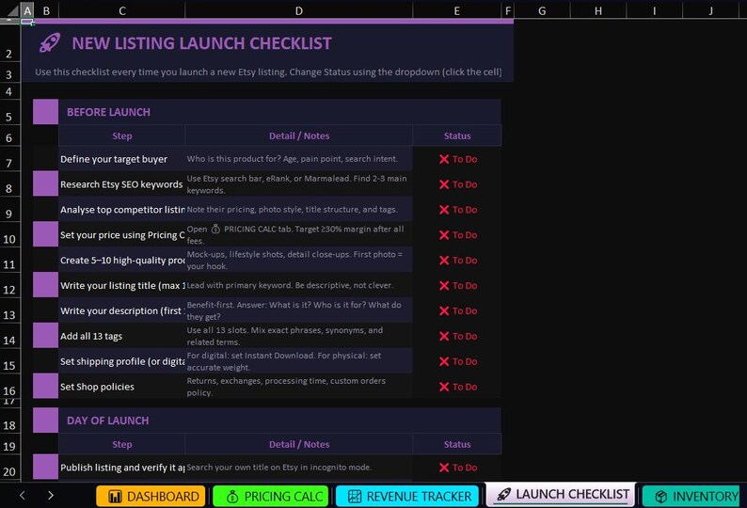747x508 pixels.
Task: Click the purple square beside DAY OF LAUNCH
Action: (x=46, y=421)
